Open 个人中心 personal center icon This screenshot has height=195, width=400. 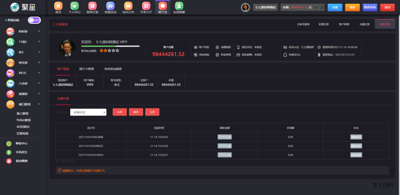coord(74,6)
